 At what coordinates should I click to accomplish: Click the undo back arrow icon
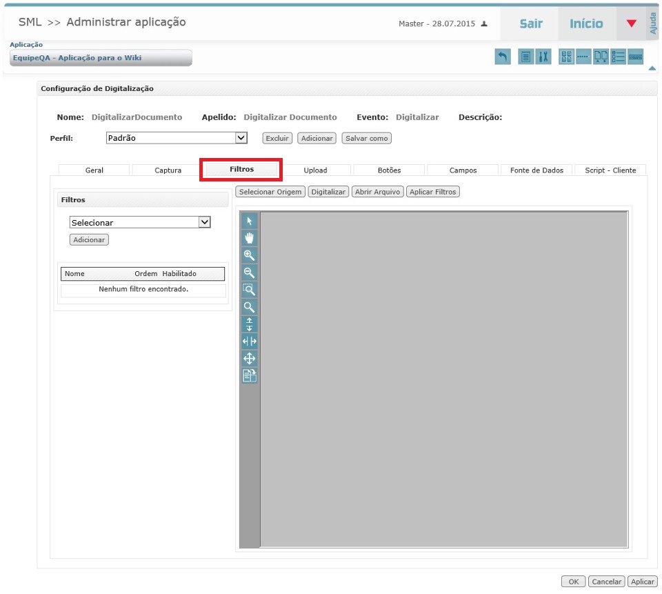point(503,57)
